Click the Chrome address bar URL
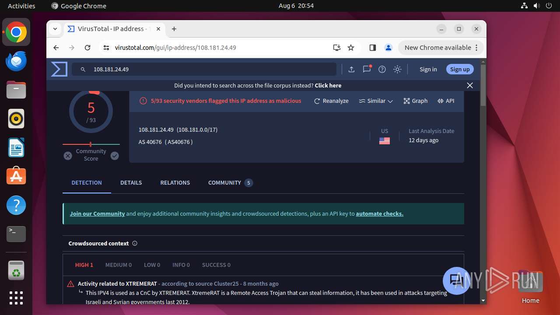 click(x=175, y=48)
